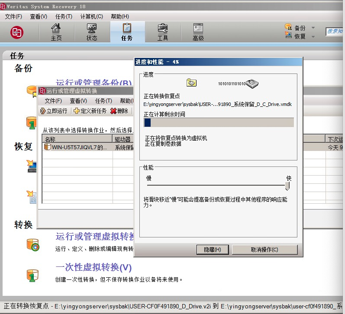
Task: Click the conversion progress bar
Action: (219, 122)
